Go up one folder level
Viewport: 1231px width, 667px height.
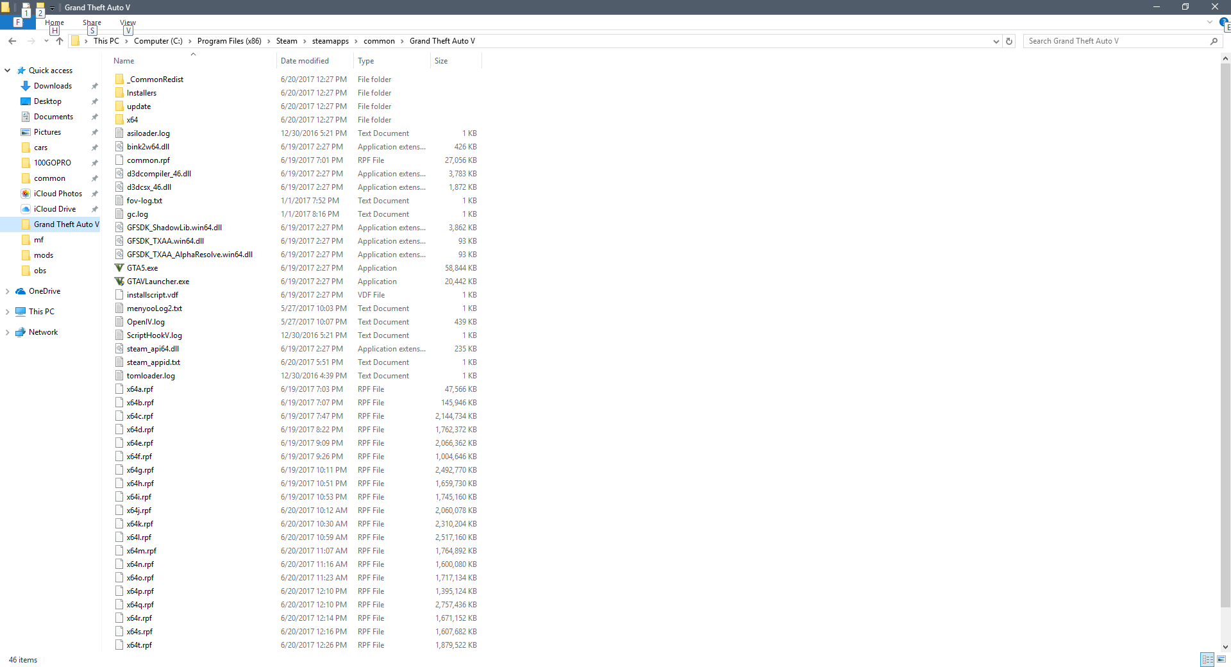pos(60,41)
